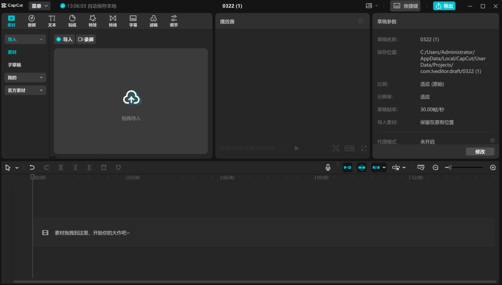Viewport: 502px width, 285px height.
Task: Toggle auto snapping
Action: pyautogui.click(x=362, y=167)
